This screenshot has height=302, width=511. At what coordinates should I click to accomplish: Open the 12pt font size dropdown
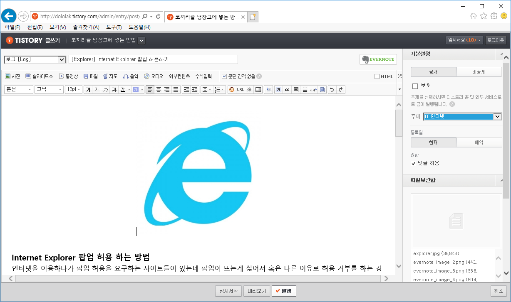pyautogui.click(x=74, y=89)
